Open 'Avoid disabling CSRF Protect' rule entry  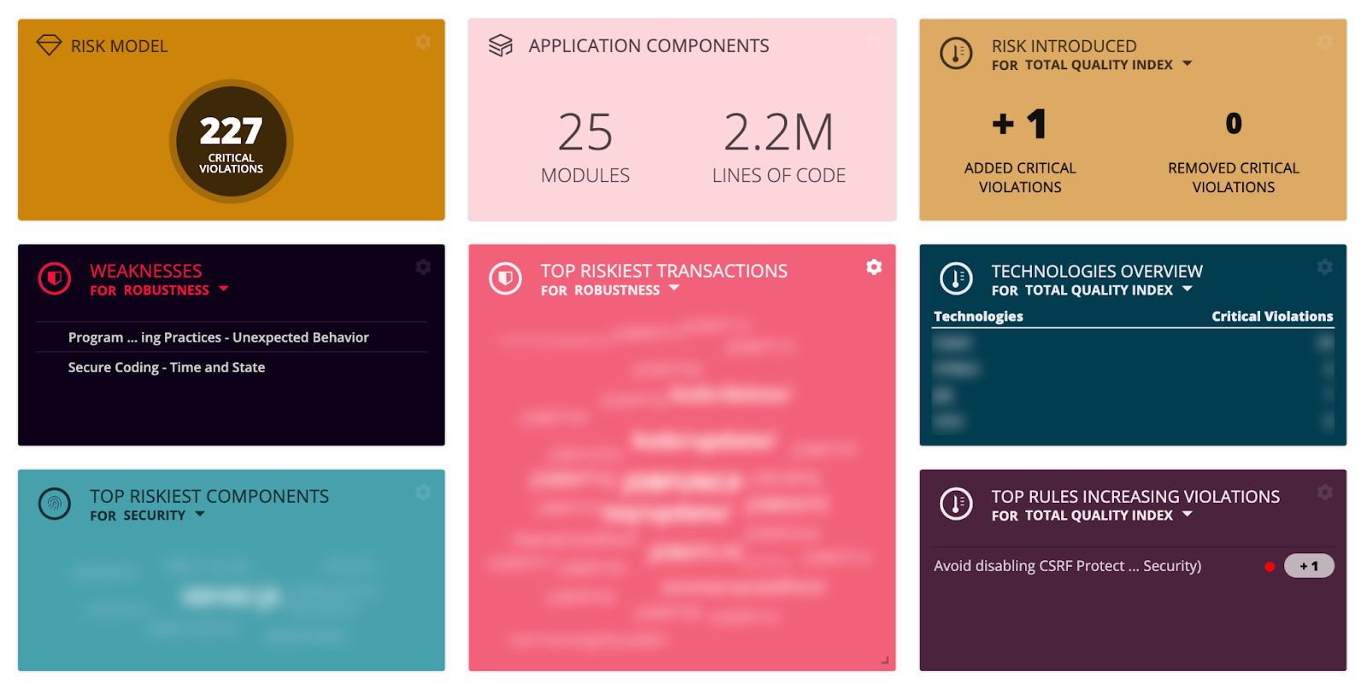click(x=1067, y=566)
